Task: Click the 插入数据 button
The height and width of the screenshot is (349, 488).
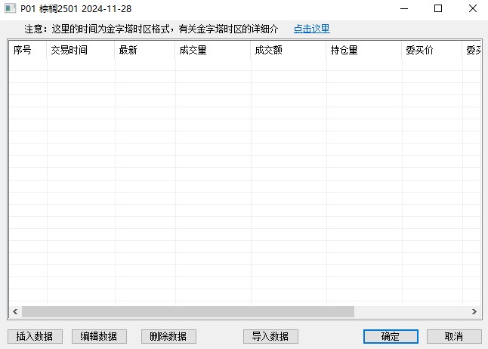Action: tap(35, 337)
